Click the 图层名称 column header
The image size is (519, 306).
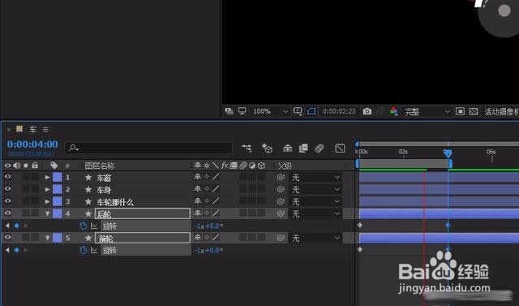click(x=100, y=166)
